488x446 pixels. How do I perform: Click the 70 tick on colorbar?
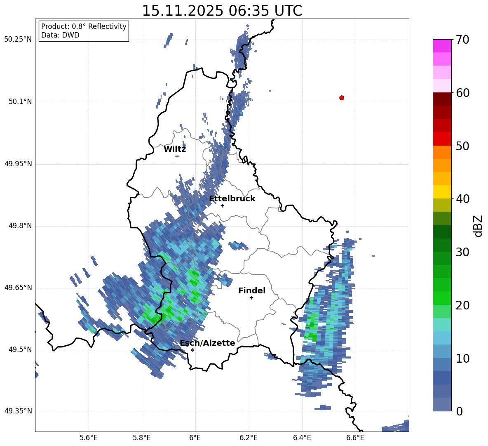462,40
